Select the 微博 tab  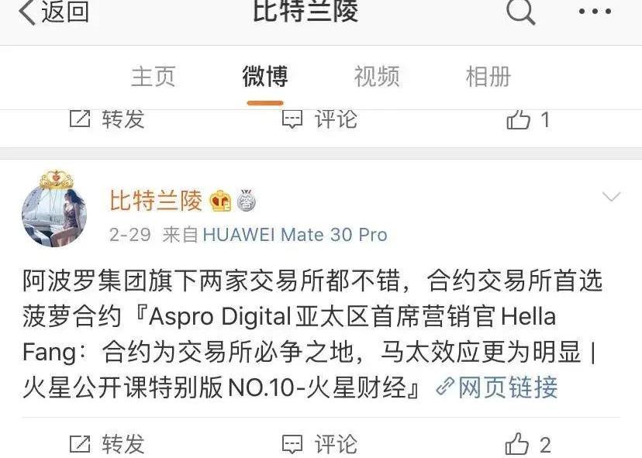pos(265,77)
